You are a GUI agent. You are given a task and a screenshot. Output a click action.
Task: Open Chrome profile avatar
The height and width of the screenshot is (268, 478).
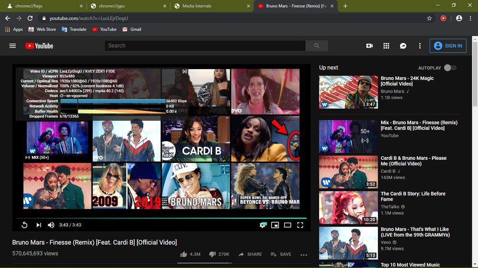459,18
